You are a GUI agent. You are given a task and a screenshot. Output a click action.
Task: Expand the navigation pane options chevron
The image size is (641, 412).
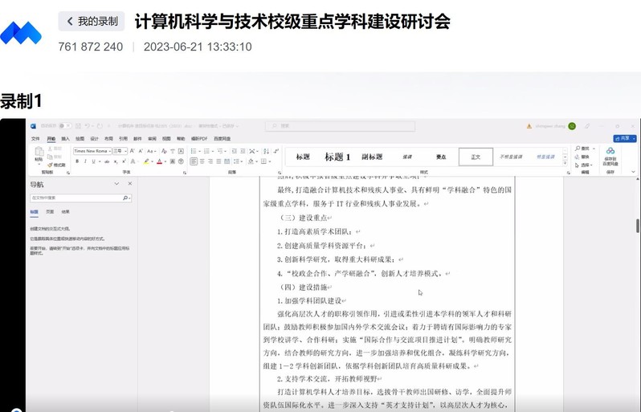116,184
